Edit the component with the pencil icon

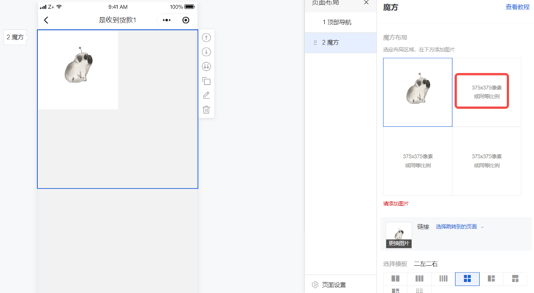(206, 95)
